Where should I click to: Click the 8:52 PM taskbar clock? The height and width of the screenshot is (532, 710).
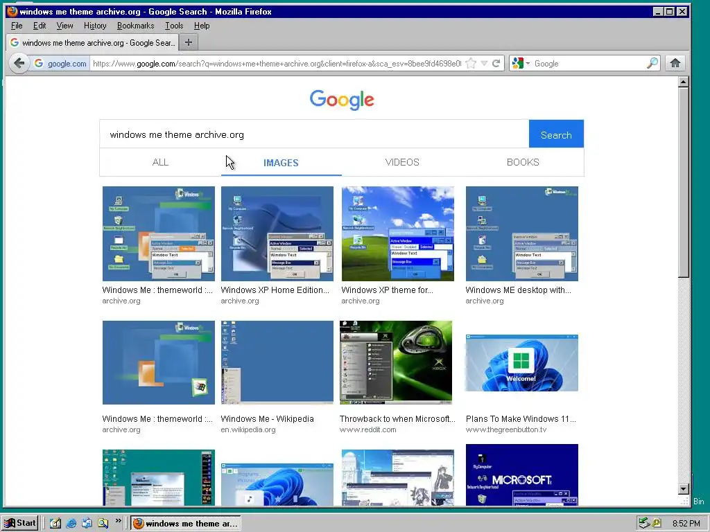pyautogui.click(x=686, y=524)
